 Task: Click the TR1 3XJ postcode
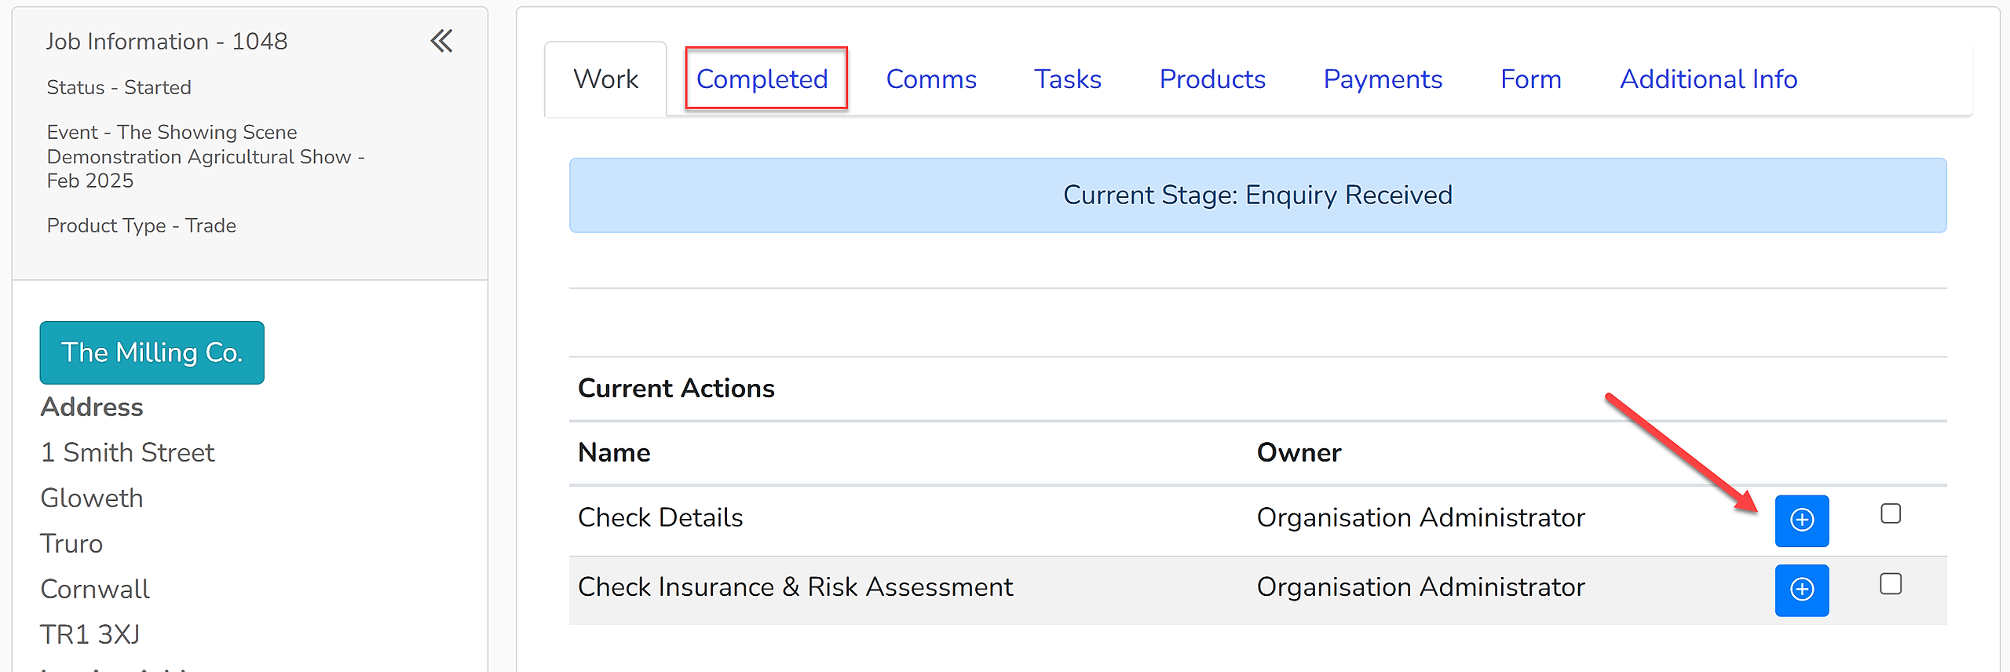pyautogui.click(x=90, y=635)
